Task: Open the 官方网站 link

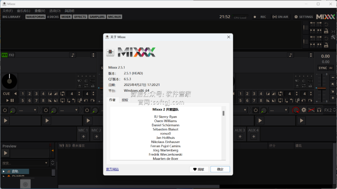Action: pos(112,169)
